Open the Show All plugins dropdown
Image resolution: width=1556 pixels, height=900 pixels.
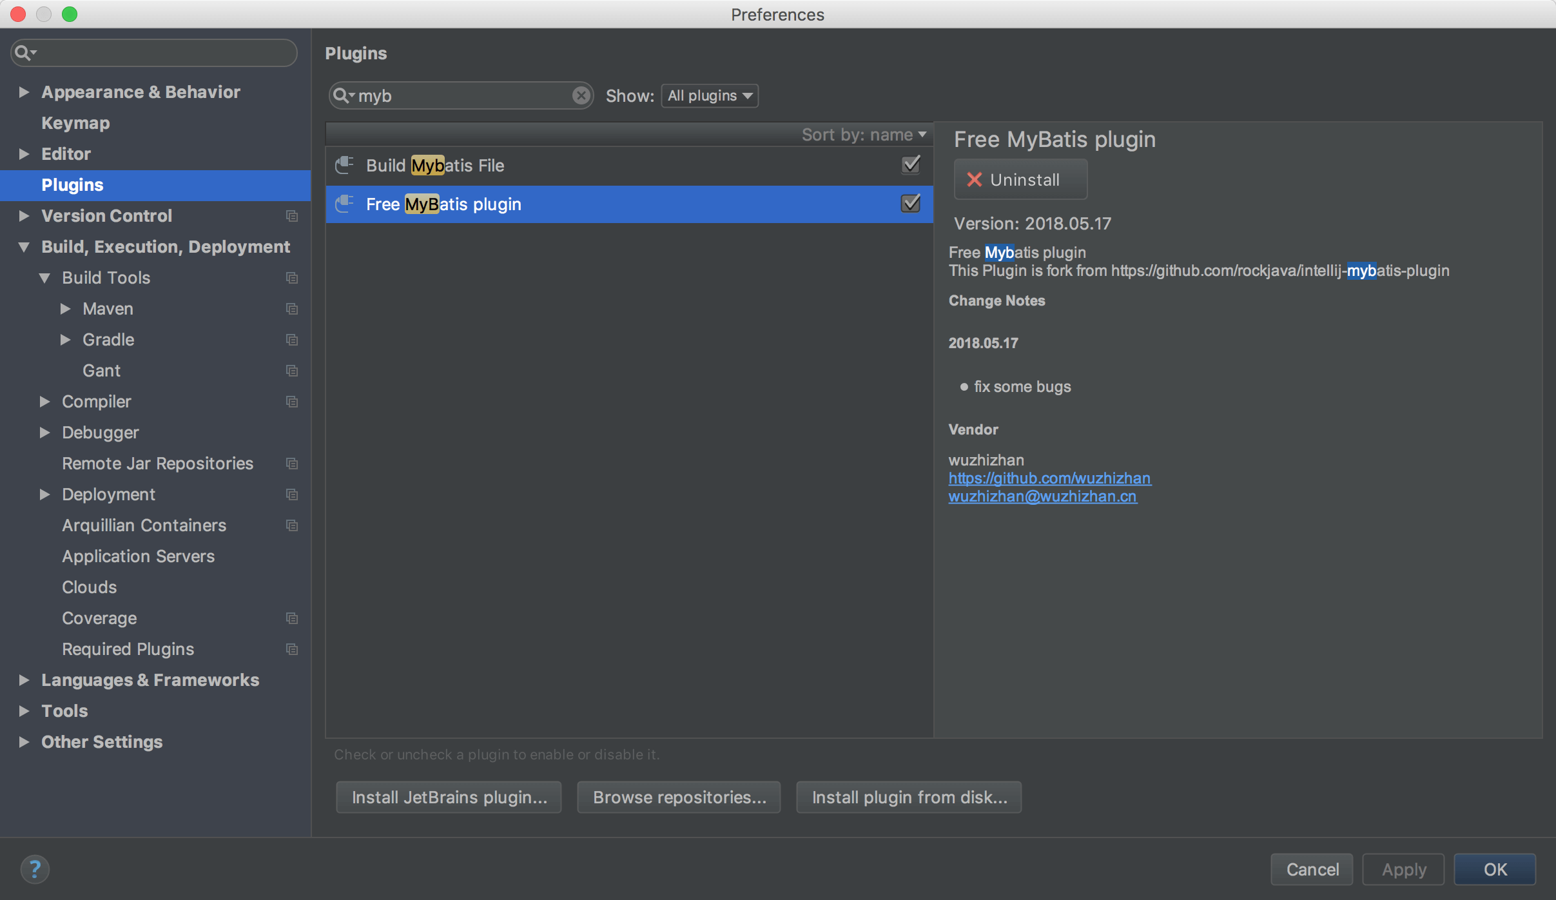[710, 95]
